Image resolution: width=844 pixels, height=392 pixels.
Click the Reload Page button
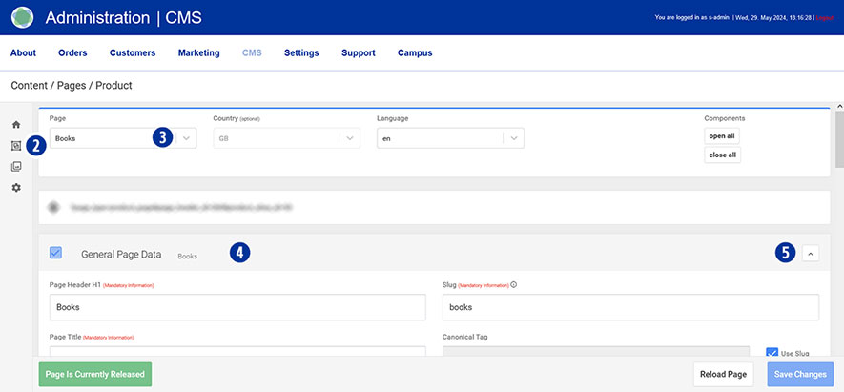click(725, 374)
